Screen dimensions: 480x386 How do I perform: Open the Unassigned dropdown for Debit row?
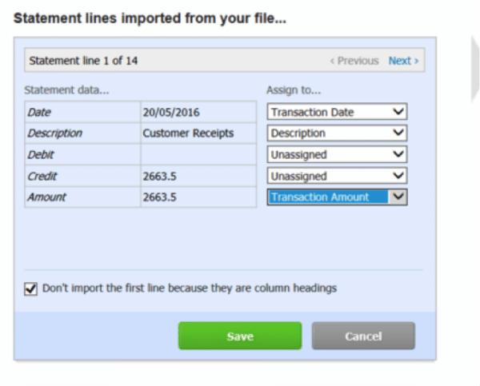coord(337,154)
